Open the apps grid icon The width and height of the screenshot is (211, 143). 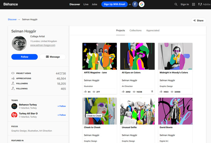pos(194,4)
